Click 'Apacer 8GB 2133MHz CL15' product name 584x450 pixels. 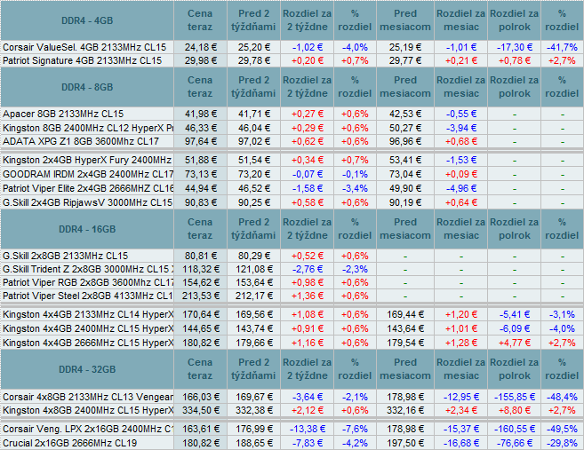click(x=63, y=114)
